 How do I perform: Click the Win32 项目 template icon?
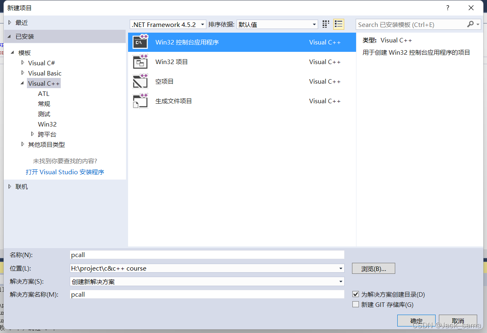[140, 62]
